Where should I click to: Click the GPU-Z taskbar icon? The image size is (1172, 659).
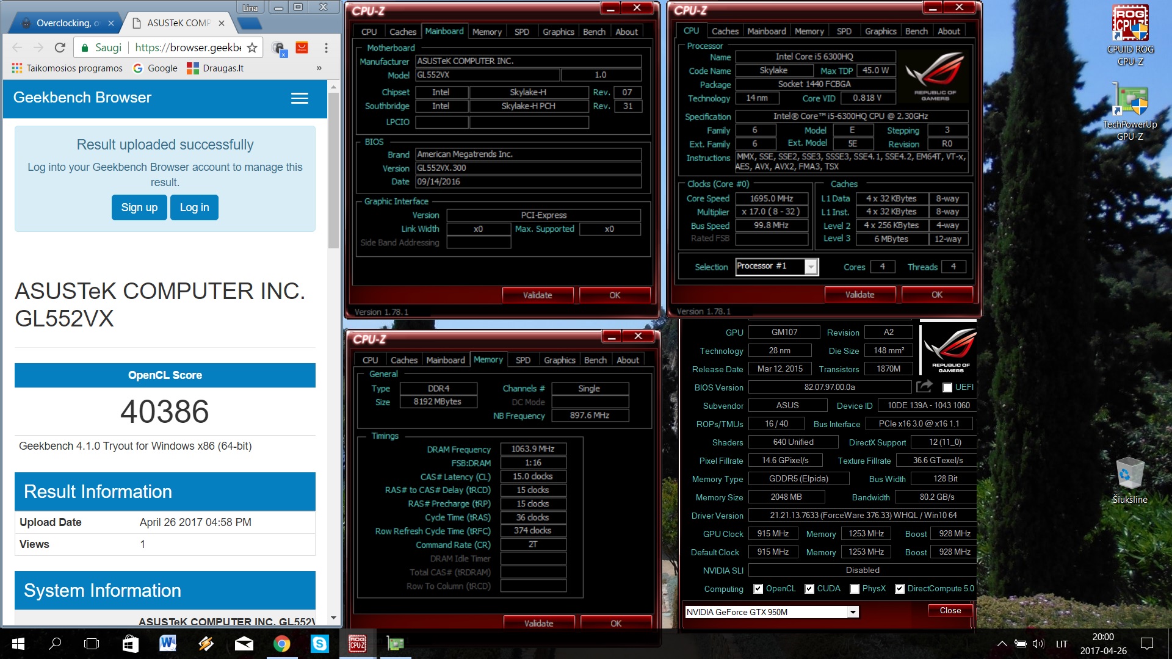(x=396, y=643)
